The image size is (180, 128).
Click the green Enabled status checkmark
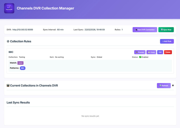[x=140, y=57]
